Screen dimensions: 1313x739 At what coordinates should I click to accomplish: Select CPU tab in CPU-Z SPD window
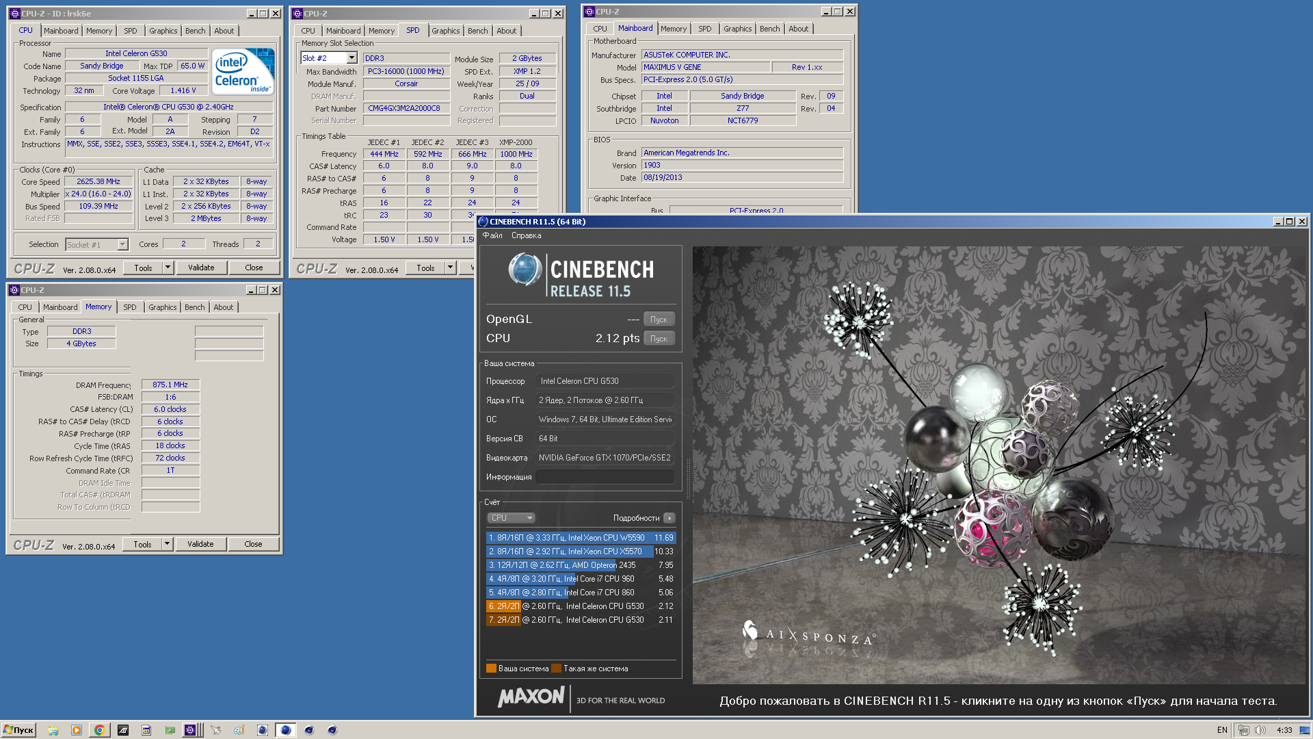308,31
